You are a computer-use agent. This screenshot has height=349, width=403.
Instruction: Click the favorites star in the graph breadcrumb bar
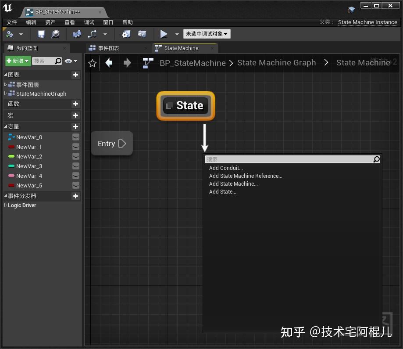point(92,63)
